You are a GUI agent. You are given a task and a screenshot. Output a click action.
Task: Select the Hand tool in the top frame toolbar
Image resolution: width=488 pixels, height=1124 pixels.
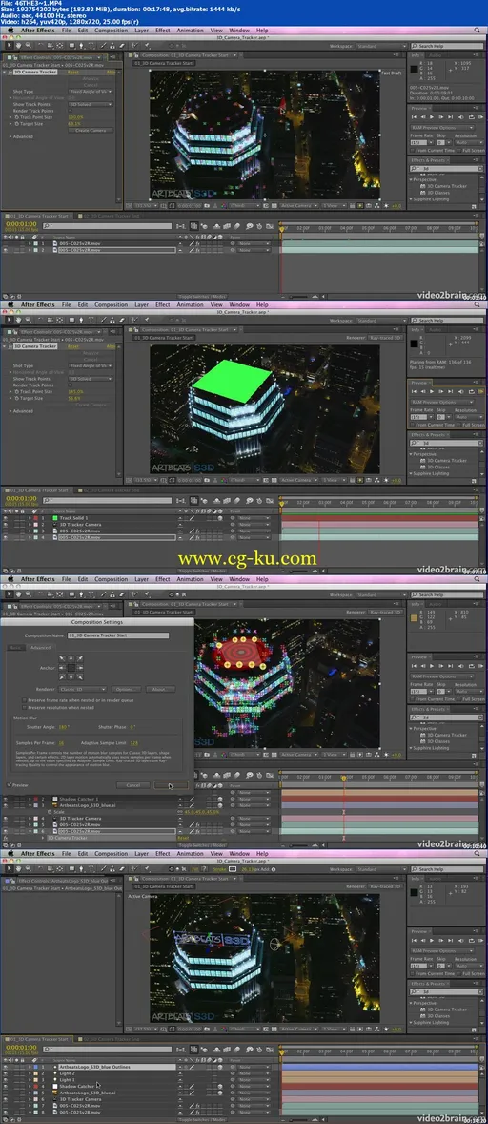[18, 46]
